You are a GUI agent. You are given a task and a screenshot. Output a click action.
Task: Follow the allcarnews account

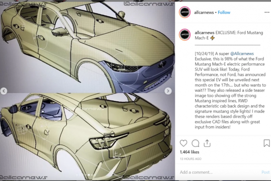pyautogui.click(x=224, y=13)
